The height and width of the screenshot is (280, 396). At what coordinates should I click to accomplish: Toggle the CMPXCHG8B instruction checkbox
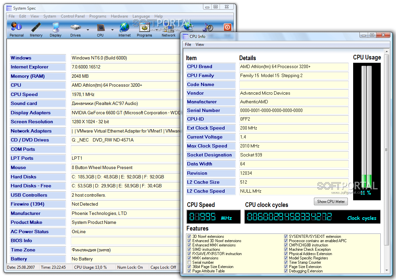(x=286, y=245)
